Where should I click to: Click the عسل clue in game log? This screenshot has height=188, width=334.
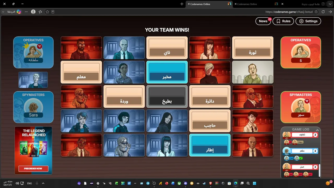tap(302, 167)
